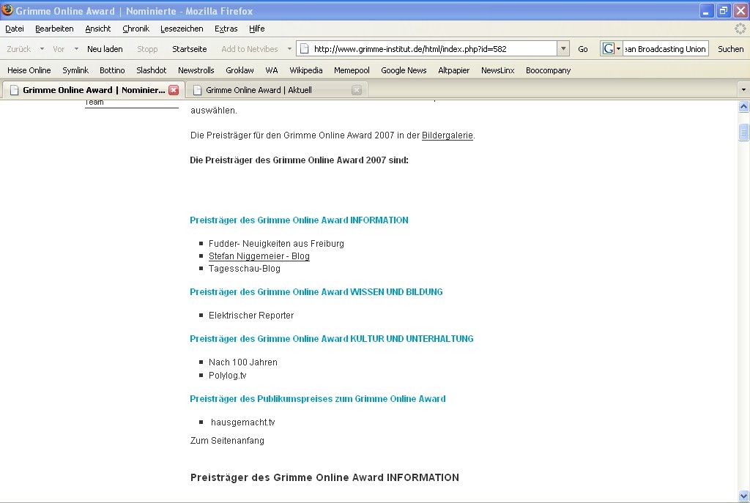Screen dimensions: 750x503
Task: Open NewsLinx bookmark
Action: click(x=498, y=70)
